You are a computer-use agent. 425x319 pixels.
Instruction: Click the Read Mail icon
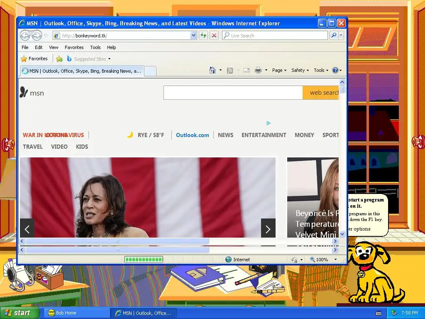point(247,71)
